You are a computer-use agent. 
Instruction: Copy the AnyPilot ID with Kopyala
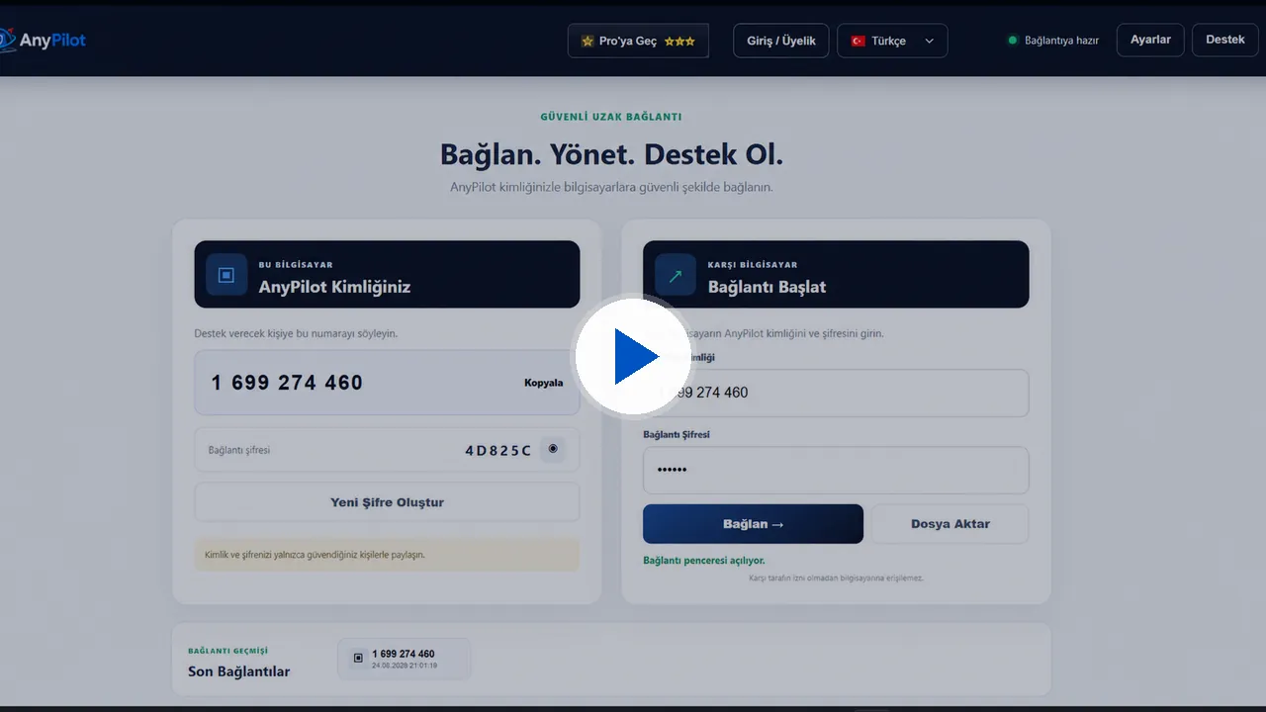[543, 383]
